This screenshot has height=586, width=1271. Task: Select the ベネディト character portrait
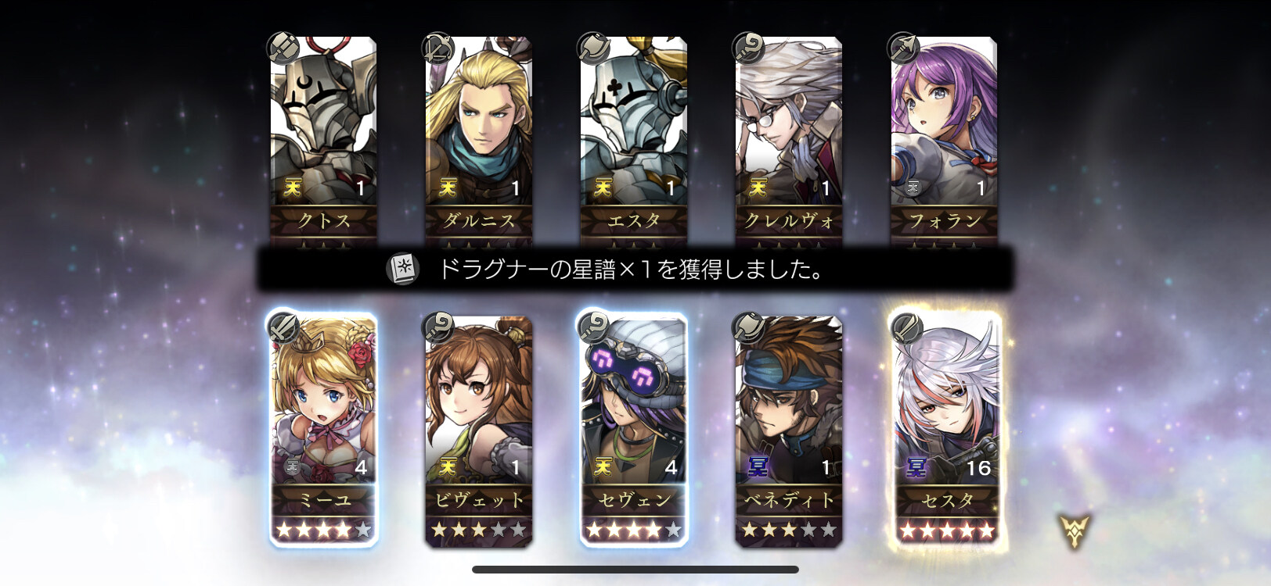[x=788, y=400]
